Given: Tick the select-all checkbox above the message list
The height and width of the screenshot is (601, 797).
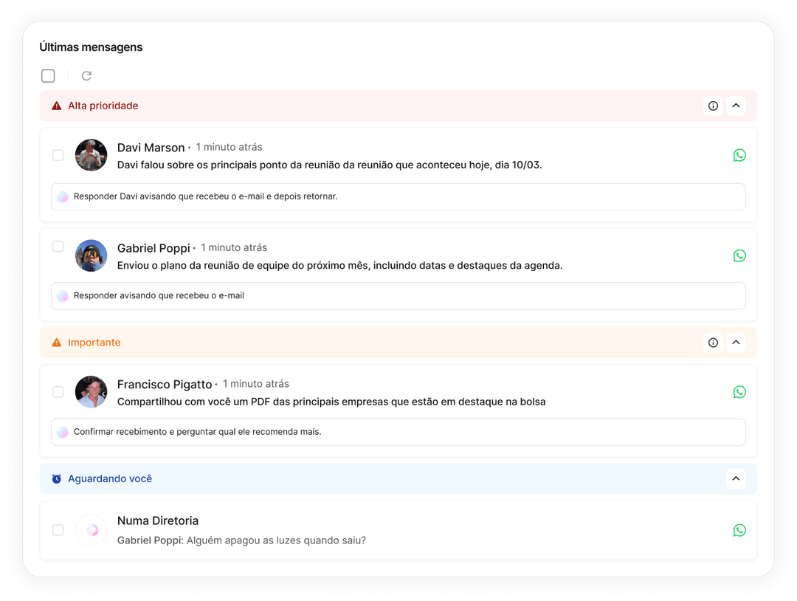Looking at the screenshot, I should (48, 75).
